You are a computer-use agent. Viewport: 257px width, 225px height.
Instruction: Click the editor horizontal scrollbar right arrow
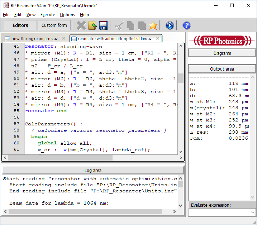point(181,158)
